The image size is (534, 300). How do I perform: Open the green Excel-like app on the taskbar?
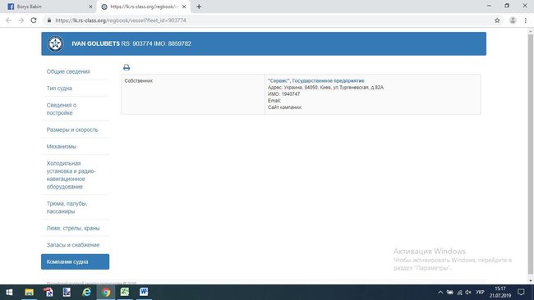pyautogui.click(x=125, y=292)
